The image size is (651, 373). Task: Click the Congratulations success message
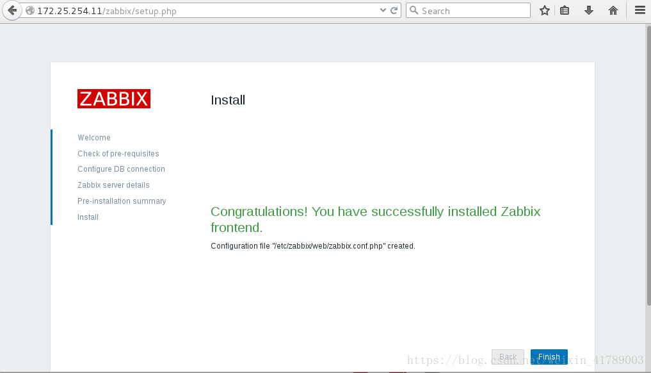(375, 220)
